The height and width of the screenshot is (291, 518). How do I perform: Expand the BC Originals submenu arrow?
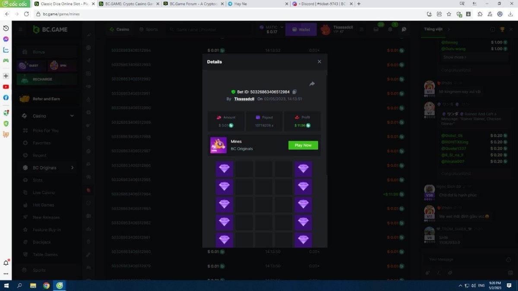click(72, 168)
